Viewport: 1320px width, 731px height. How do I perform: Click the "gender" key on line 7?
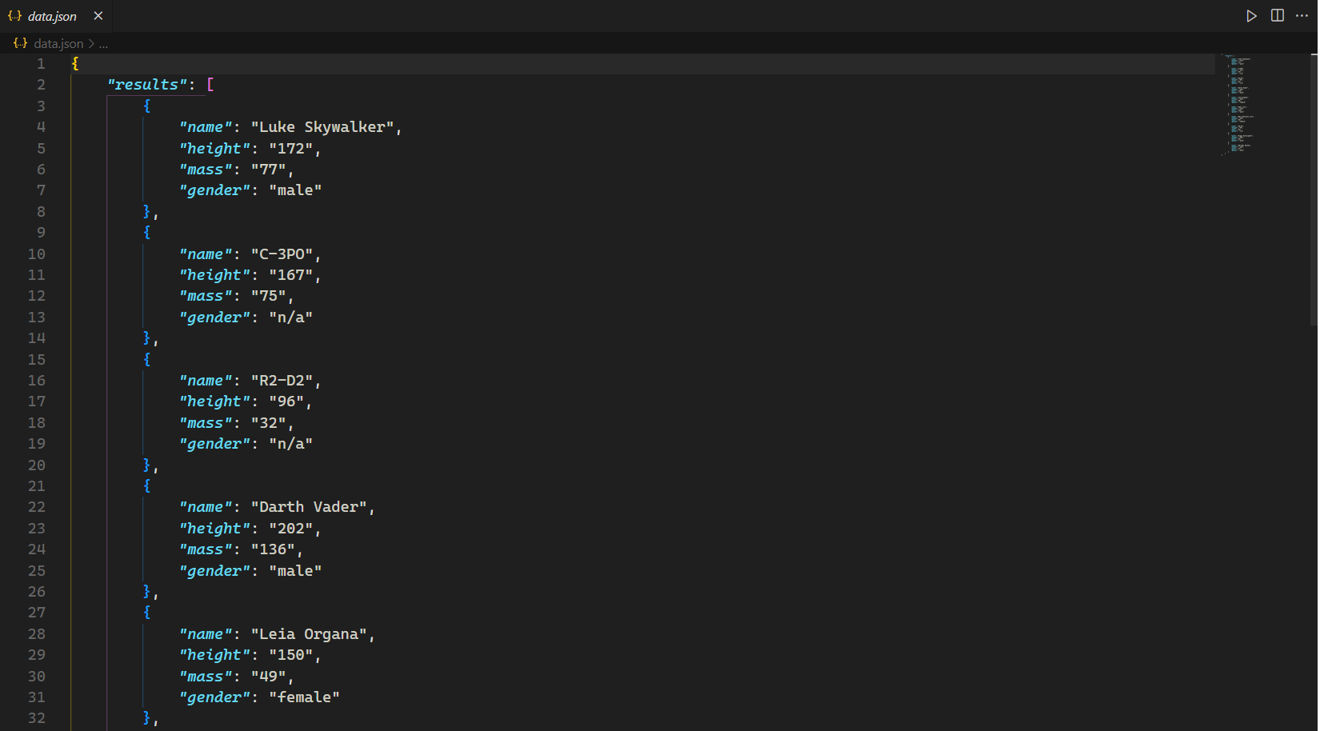point(215,190)
